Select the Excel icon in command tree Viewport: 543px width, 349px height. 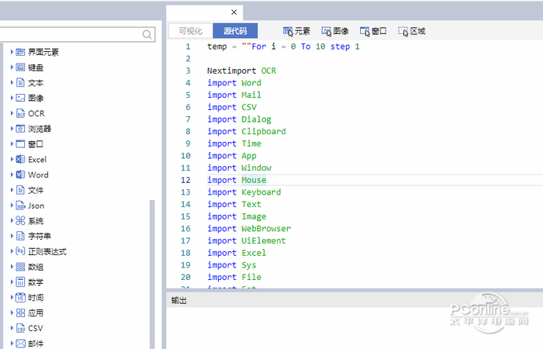click(x=21, y=160)
